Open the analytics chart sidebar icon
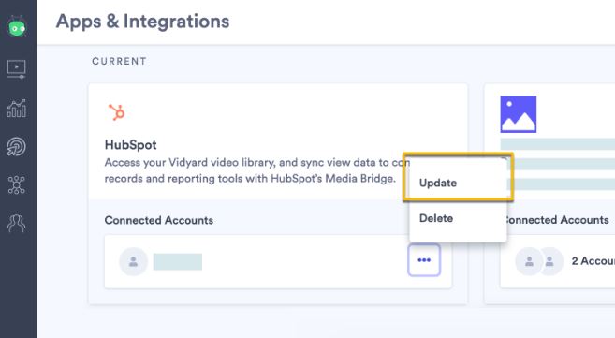The image size is (615, 338). [x=17, y=109]
